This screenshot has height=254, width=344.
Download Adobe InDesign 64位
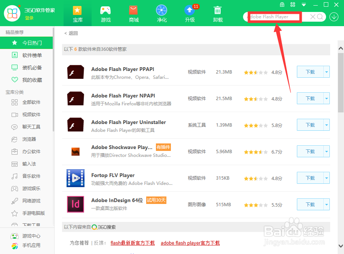pyautogui.click(x=310, y=204)
